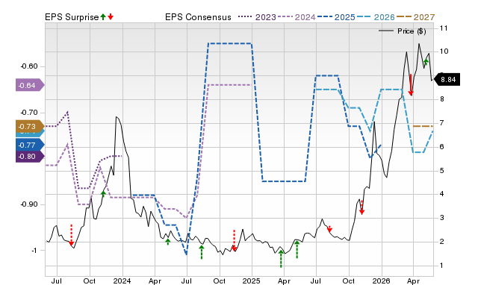
Task: Click the gold -0.73 value tag
Action: pyautogui.click(x=30, y=126)
